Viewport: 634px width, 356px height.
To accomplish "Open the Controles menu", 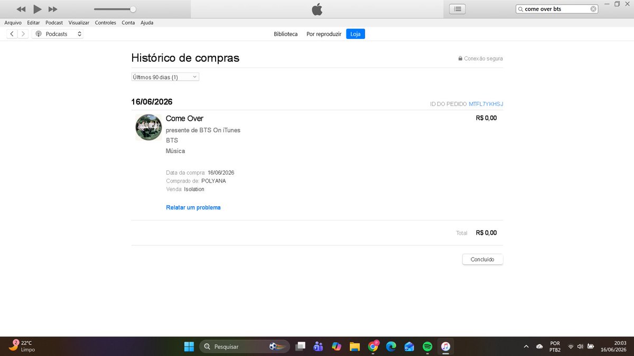I will tap(106, 23).
